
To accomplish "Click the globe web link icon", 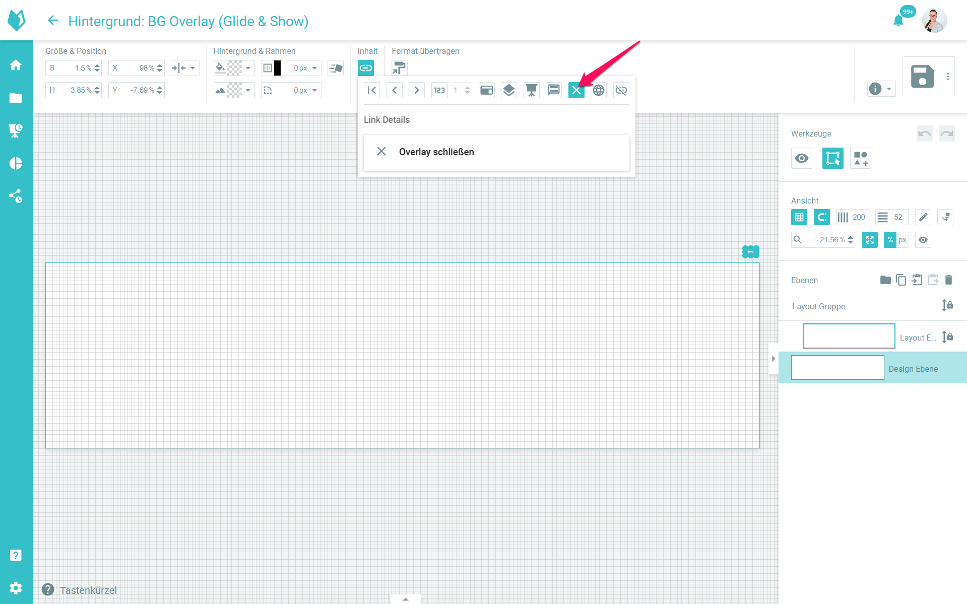I will tap(598, 90).
